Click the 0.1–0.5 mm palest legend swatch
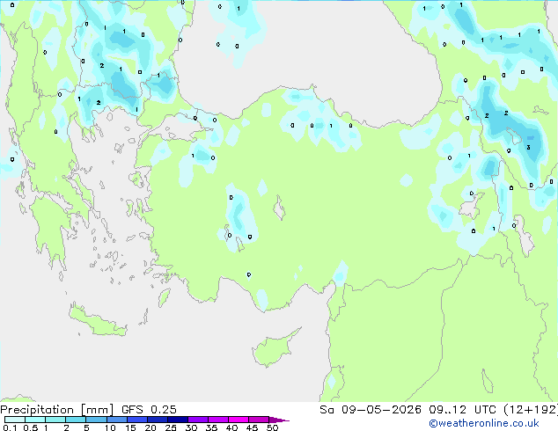Image resolution: width=558 pixels, height=431 pixels. point(15,420)
